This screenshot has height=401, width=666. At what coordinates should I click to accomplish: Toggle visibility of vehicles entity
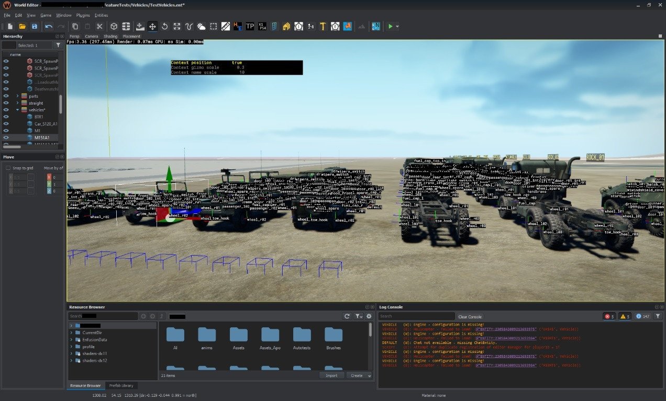(x=6, y=110)
